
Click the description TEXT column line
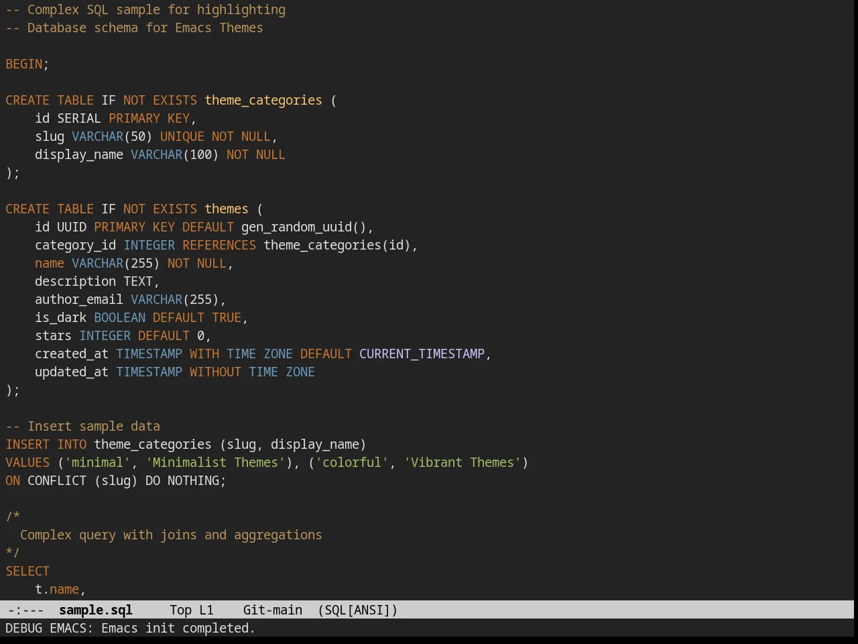(97, 281)
